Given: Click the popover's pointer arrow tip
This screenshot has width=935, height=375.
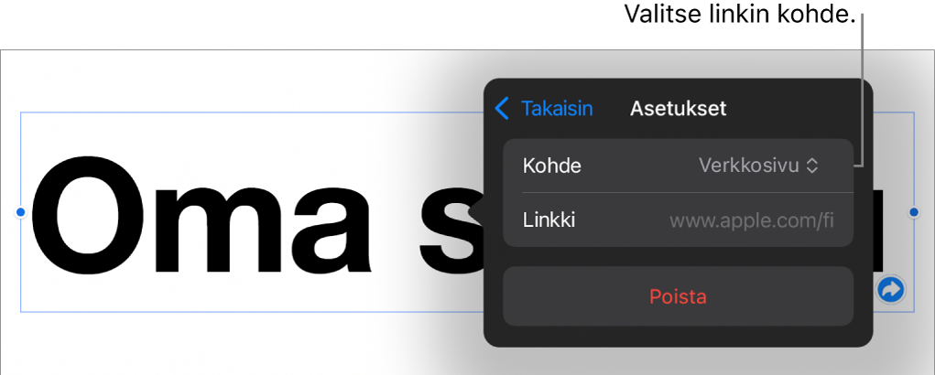Looking at the screenshot, I should (473, 213).
